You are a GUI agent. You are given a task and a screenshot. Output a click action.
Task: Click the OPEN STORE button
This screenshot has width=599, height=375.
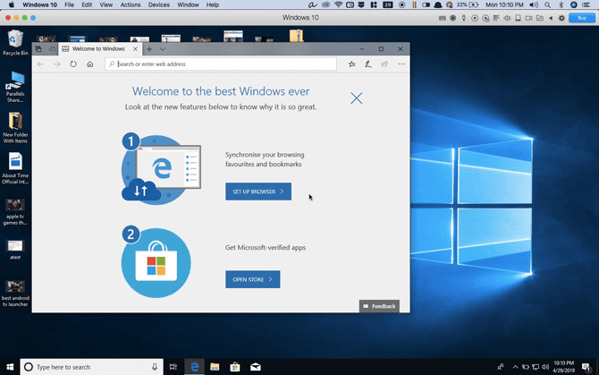coord(252,279)
